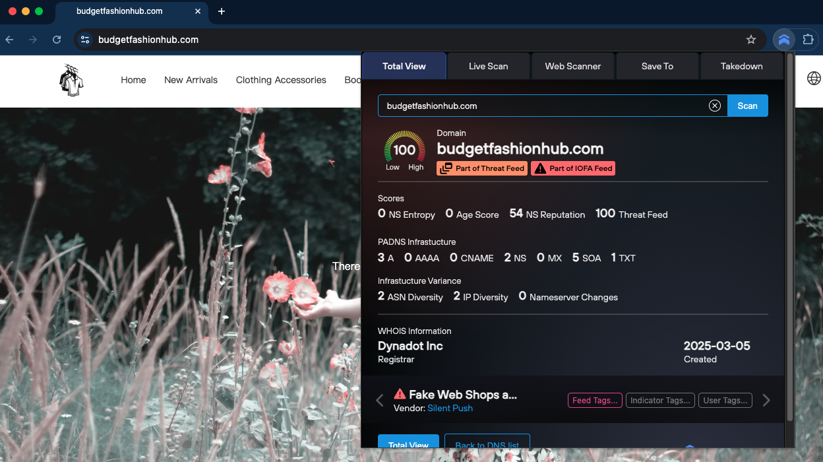Open the Web Scanner tab
823x462 pixels.
[573, 66]
